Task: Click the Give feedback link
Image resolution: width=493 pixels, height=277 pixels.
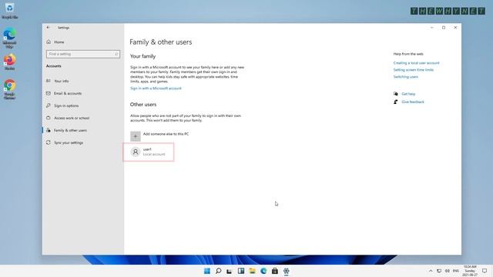Action: coord(413,102)
